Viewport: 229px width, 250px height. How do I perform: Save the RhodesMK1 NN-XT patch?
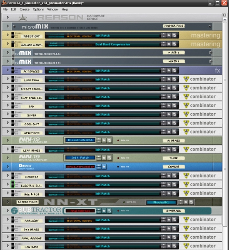[191, 202]
